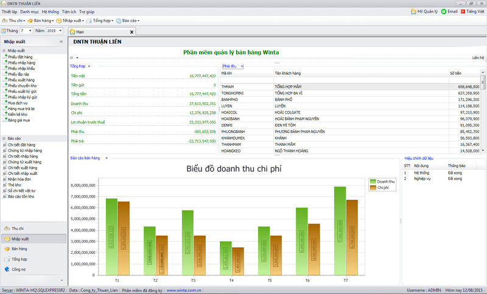Open Phiếu nhập hàng in sidebar

21,63
